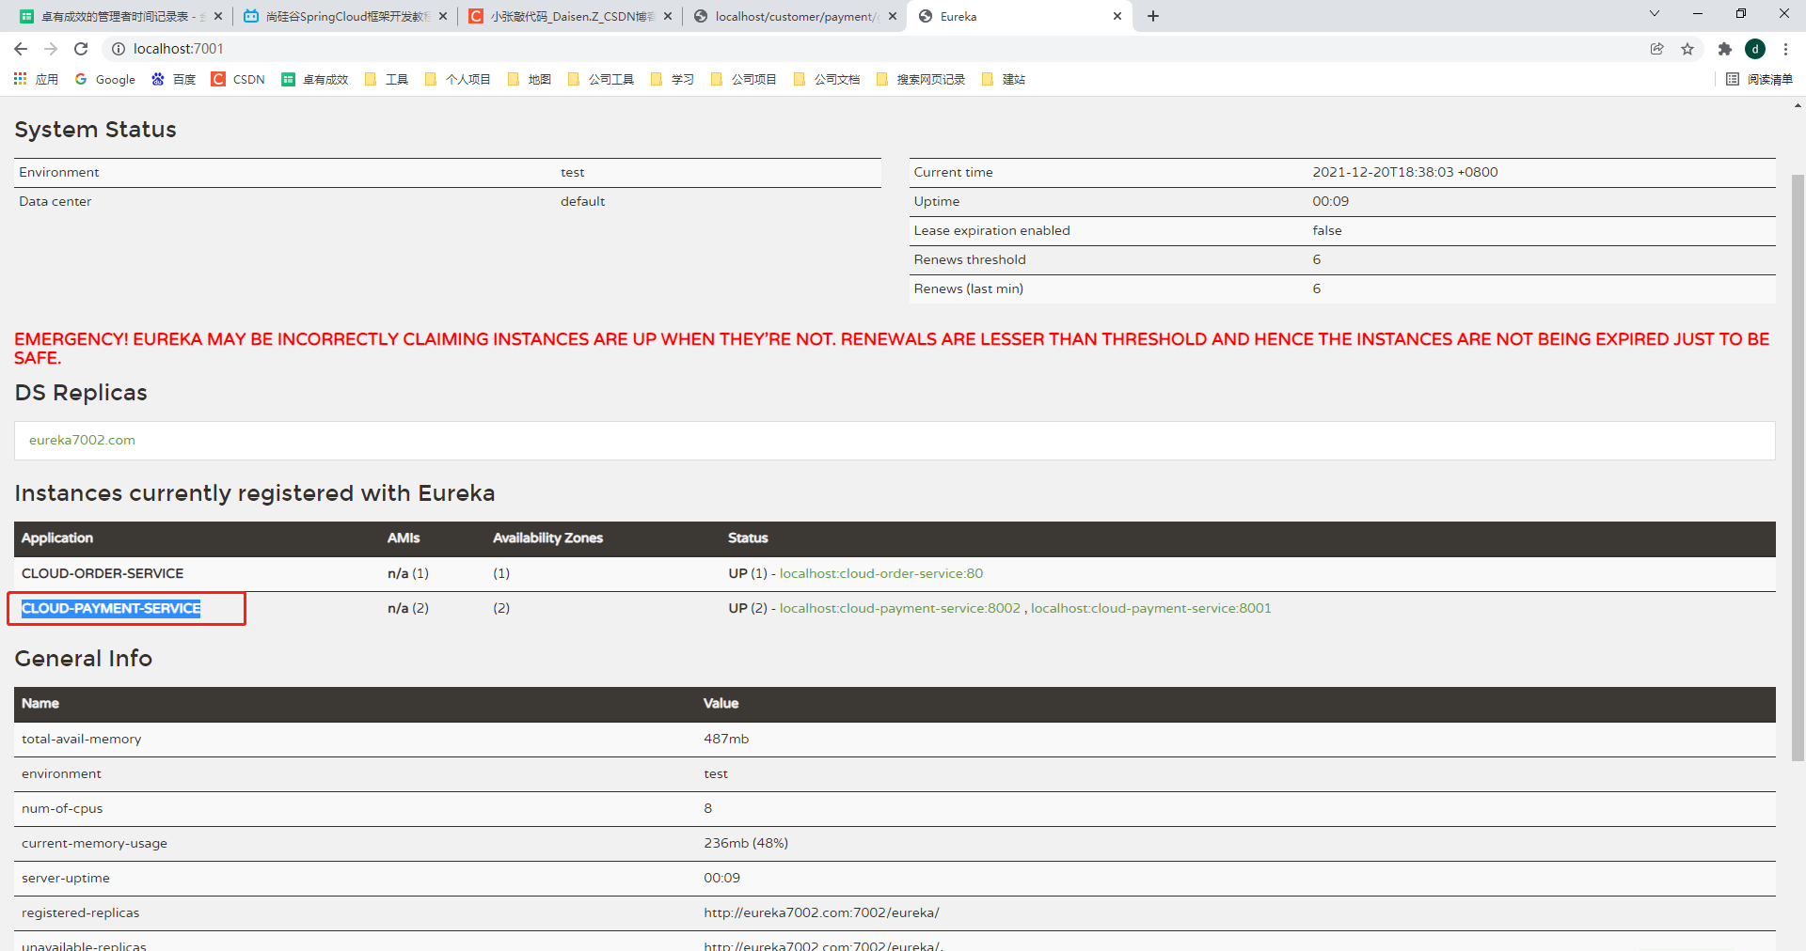Open the 搜索网页记录 bookmark folder
This screenshot has width=1806, height=951.
tap(921, 79)
